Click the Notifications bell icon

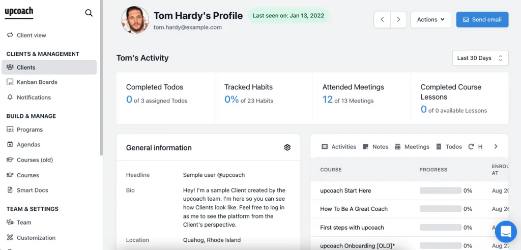tap(10, 97)
